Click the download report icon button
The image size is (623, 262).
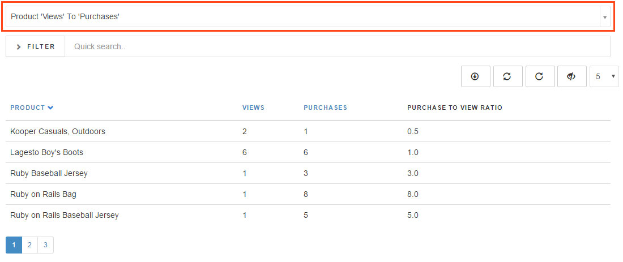click(x=476, y=76)
